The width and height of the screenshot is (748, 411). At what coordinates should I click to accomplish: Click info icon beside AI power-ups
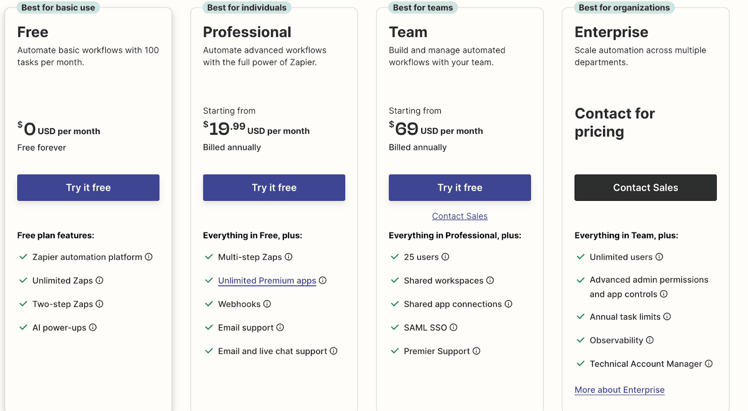(x=93, y=327)
